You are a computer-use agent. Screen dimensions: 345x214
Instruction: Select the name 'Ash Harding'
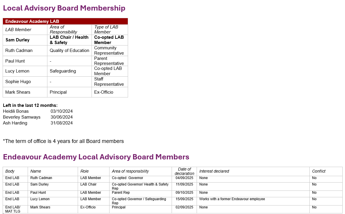pyautogui.click(x=15, y=123)
